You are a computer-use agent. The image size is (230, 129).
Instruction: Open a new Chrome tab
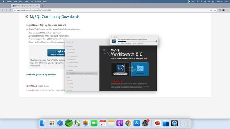pos(42,6)
